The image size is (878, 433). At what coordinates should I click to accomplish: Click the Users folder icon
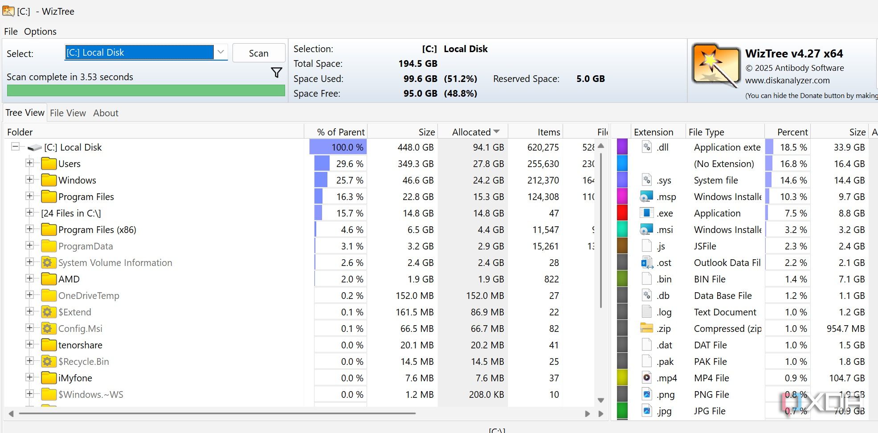49,164
